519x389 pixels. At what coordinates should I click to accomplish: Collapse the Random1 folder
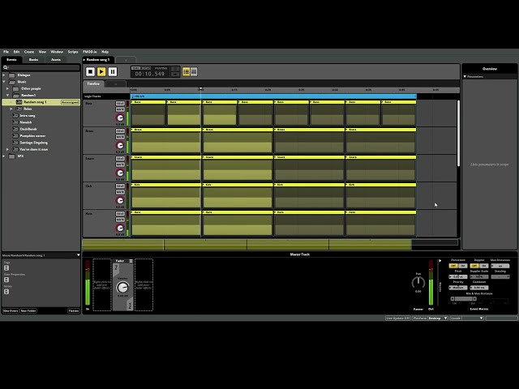(7, 96)
